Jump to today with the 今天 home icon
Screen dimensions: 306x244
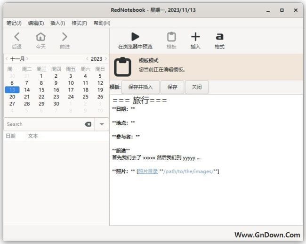click(40, 37)
